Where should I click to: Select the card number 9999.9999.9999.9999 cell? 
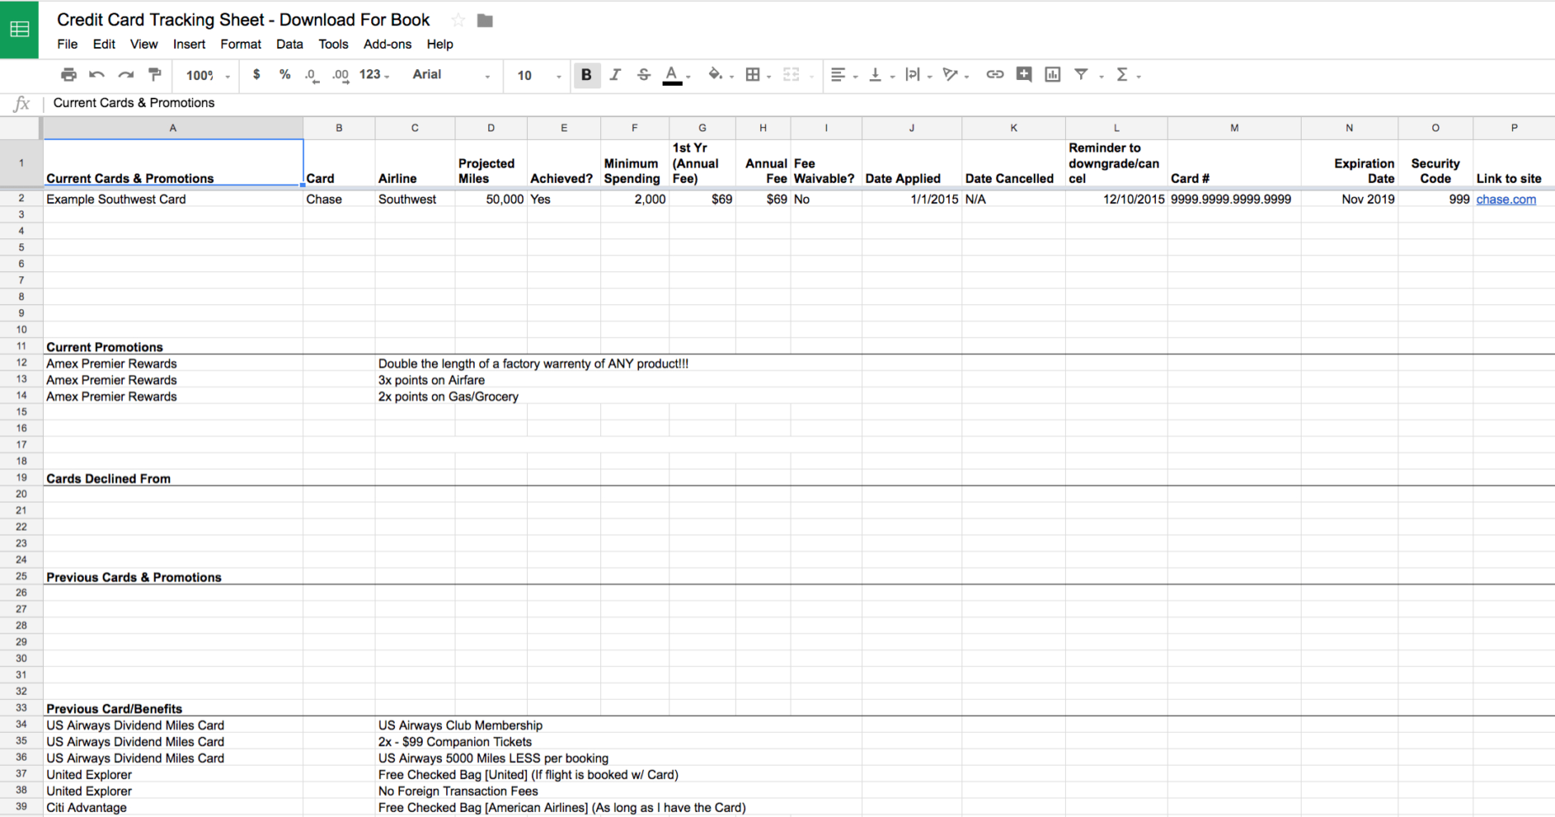[1234, 200]
